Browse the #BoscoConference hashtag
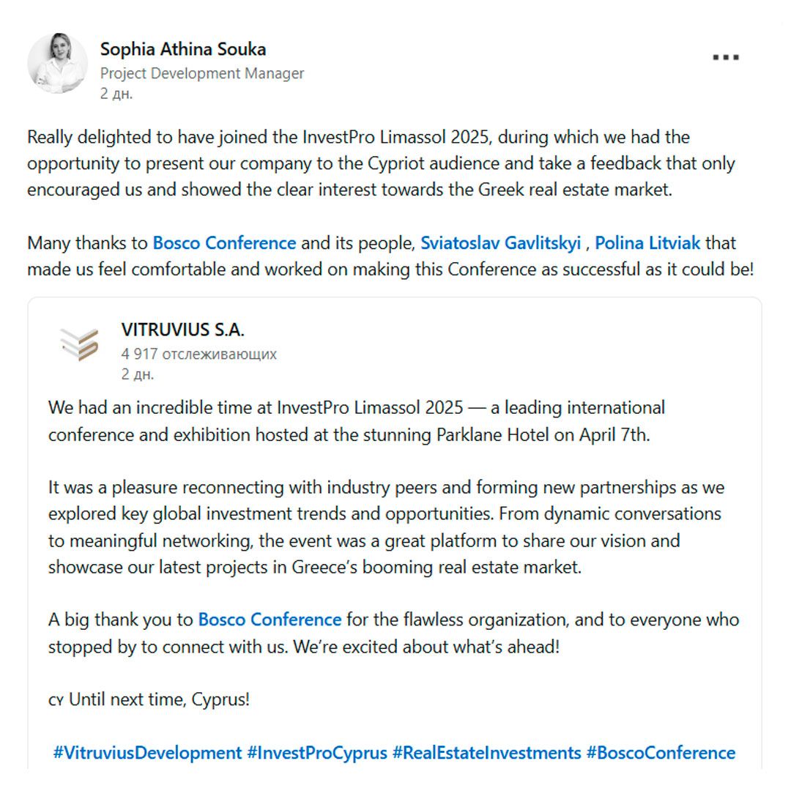 [x=660, y=752]
